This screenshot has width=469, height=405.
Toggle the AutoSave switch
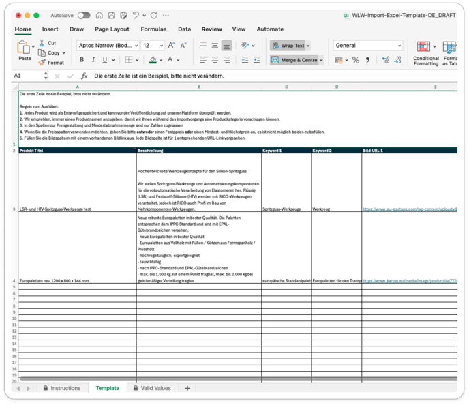point(84,15)
